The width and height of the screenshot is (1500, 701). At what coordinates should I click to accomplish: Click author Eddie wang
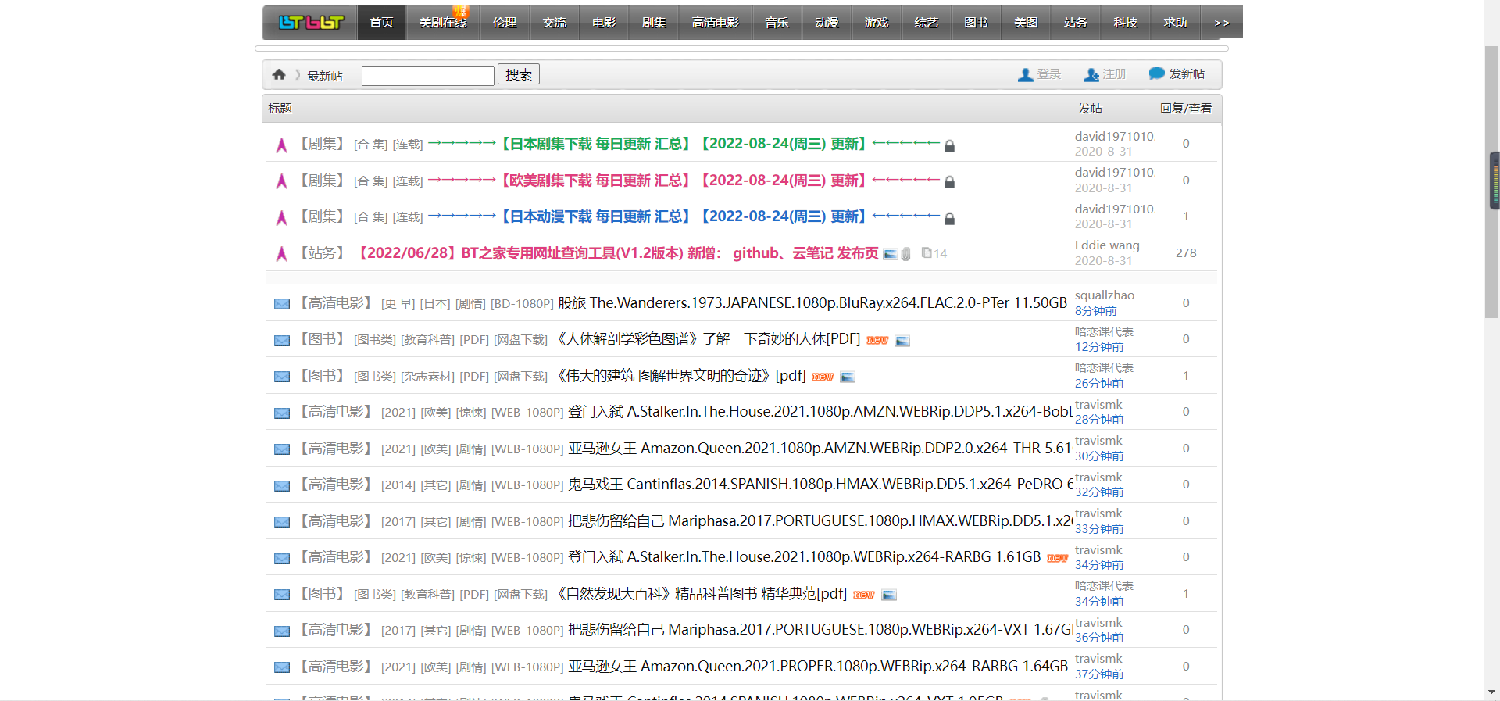1107,245
